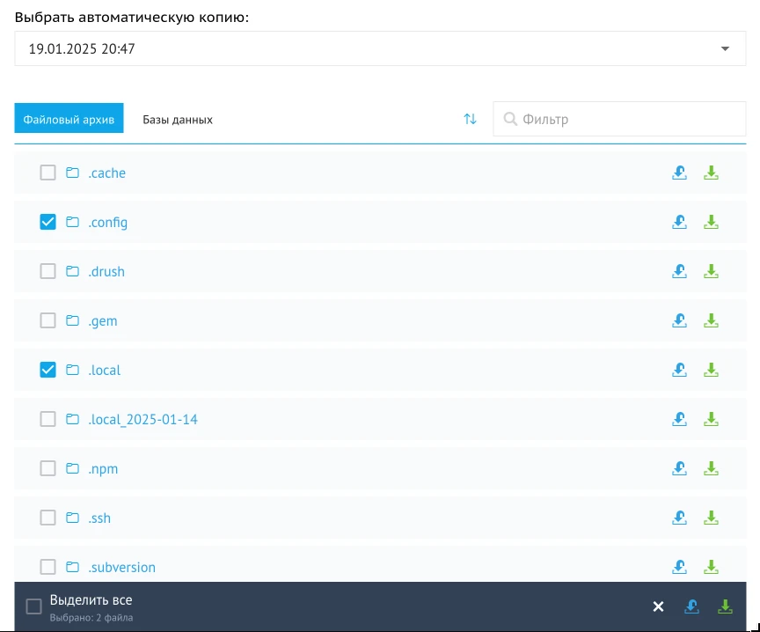
Task: Restore the .drush folder from backup
Action: click(679, 271)
